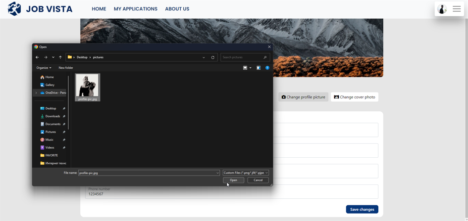Click the back arrow in file dialog
Screen dimensions: 468x221
click(37, 57)
